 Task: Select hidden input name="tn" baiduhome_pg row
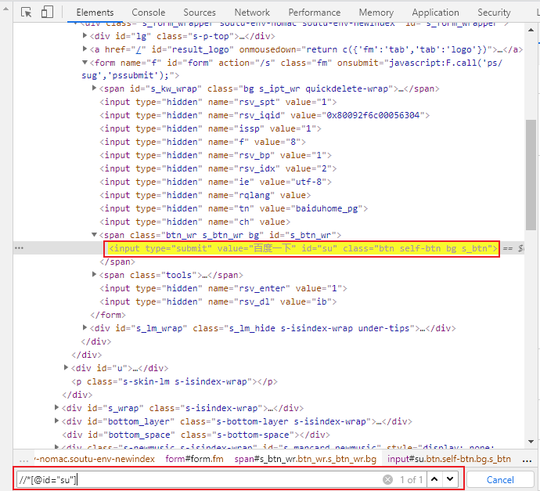pyautogui.click(x=233, y=208)
